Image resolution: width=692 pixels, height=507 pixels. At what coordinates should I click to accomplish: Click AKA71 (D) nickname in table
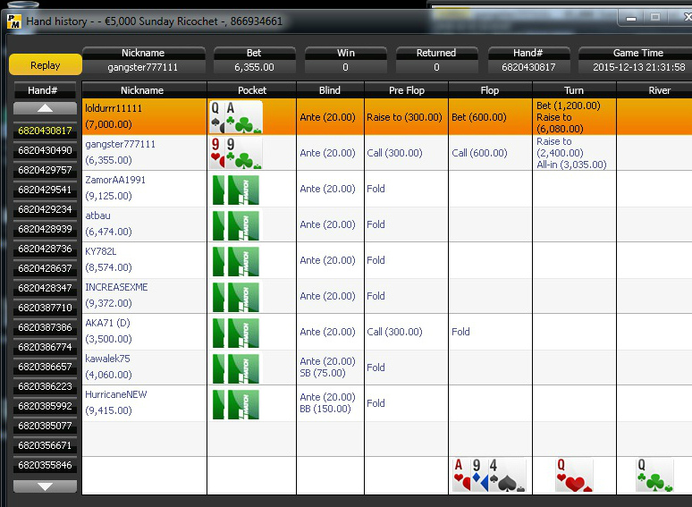[107, 323]
